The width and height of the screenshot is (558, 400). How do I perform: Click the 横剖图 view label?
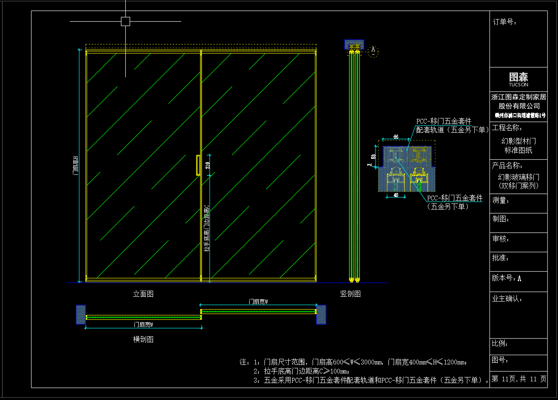coord(143,340)
